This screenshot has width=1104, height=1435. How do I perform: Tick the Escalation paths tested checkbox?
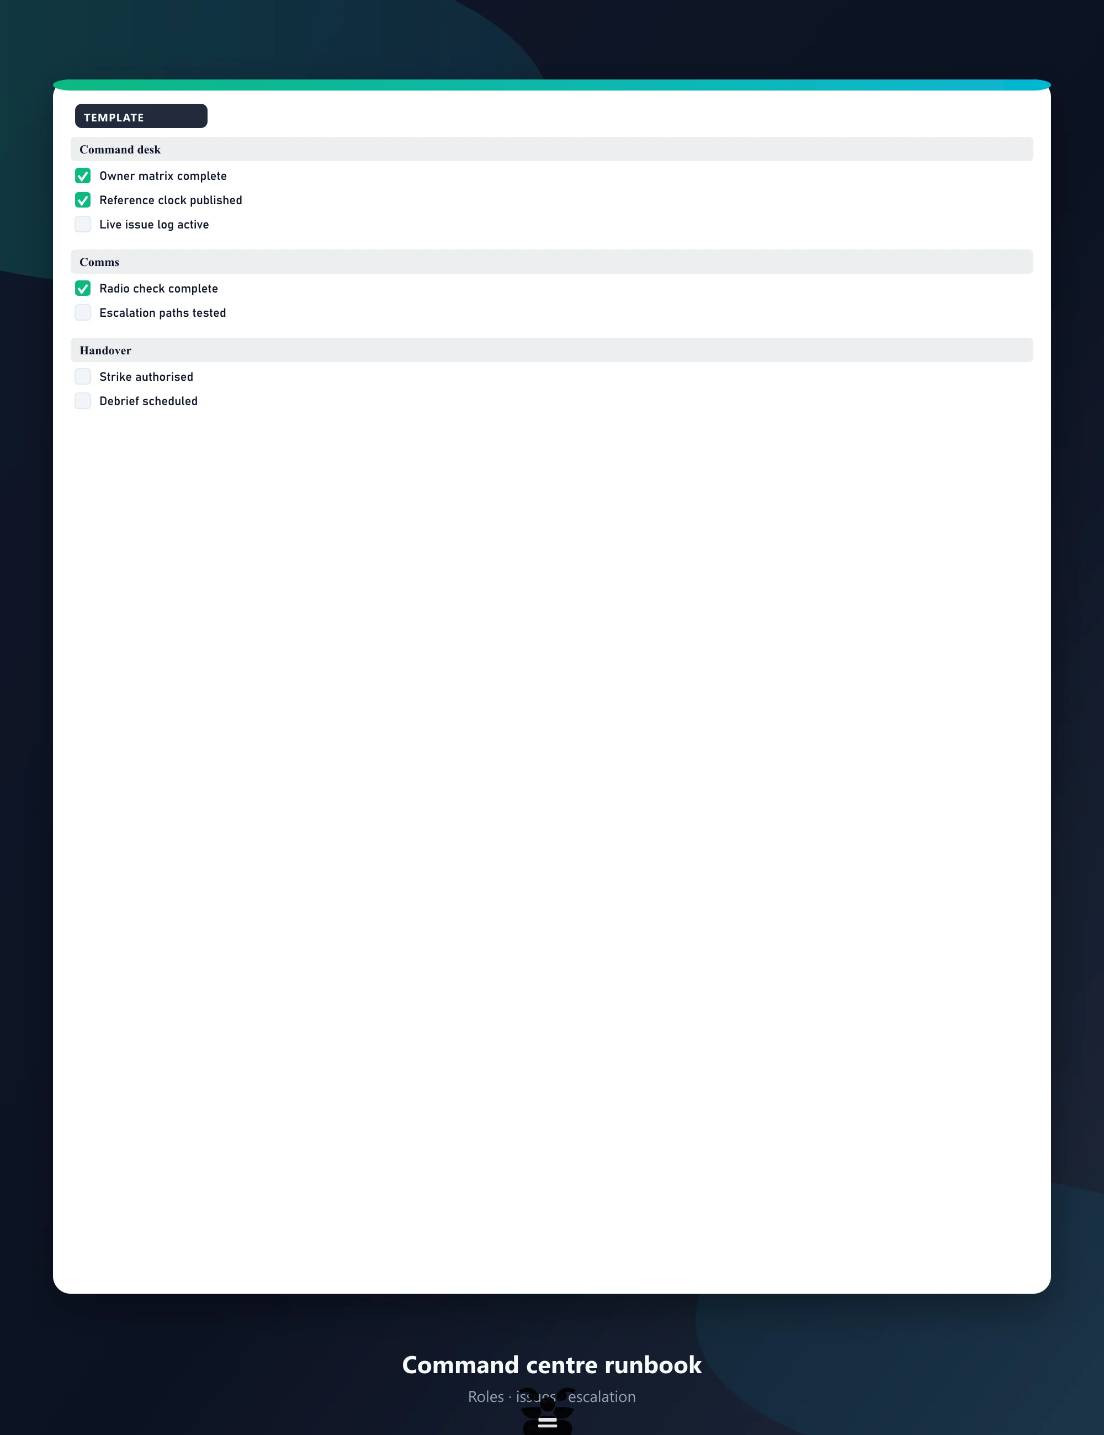(83, 313)
